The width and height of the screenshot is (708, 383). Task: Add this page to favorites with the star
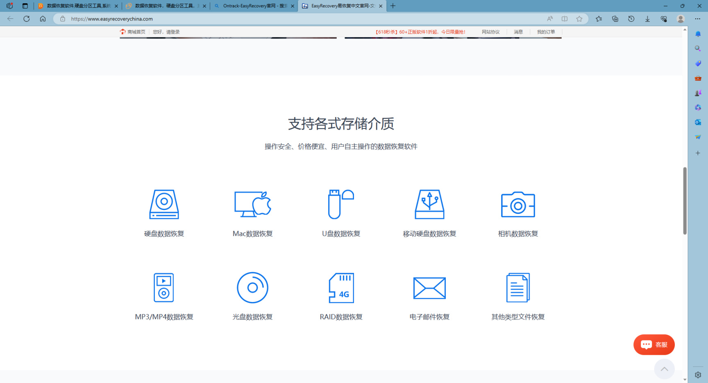click(579, 19)
